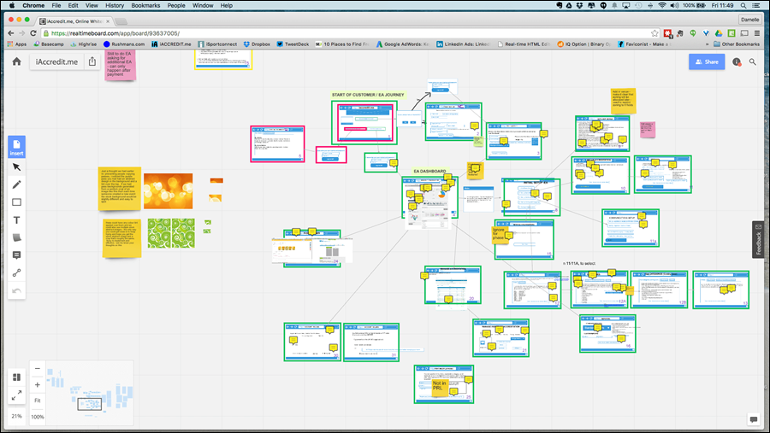Select the rectangle shape tool
The height and width of the screenshot is (433, 770).
point(16,202)
